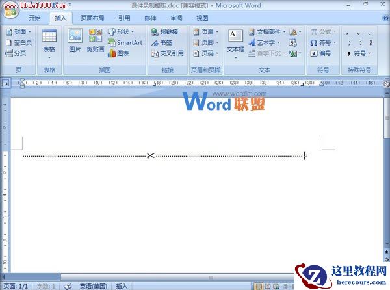This screenshot has width=390, height=290.
Task: Click the tab stop selector beside the ruler
Action: point(5,83)
